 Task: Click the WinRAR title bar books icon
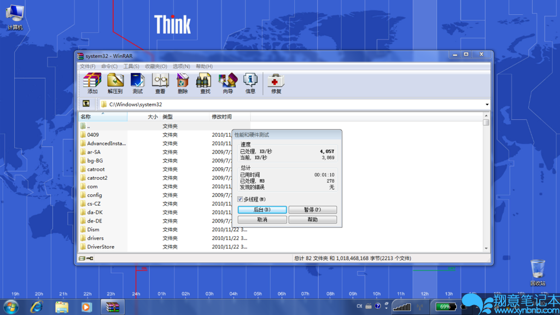(81, 56)
